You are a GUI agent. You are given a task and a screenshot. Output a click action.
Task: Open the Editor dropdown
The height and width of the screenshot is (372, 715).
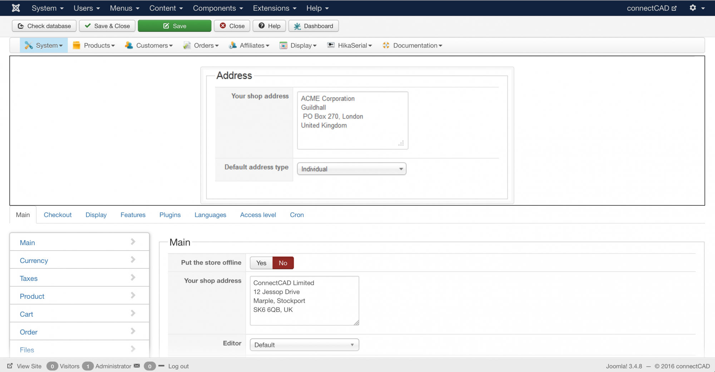(x=305, y=345)
